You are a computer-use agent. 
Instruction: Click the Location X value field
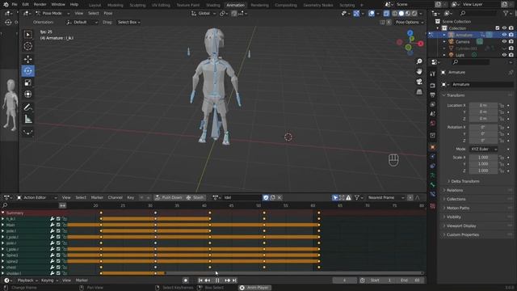click(483, 105)
